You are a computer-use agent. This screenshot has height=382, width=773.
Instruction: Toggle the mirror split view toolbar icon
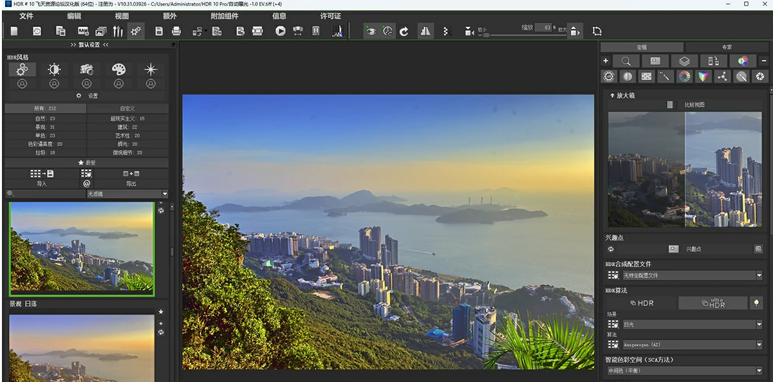click(x=425, y=31)
